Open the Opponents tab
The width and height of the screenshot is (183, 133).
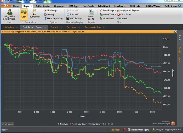coord(60,6)
